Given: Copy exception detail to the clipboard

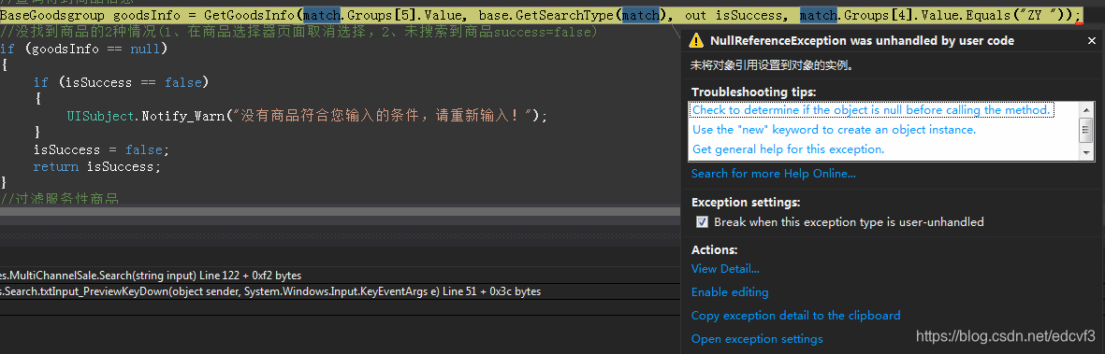Looking at the screenshot, I should (795, 316).
